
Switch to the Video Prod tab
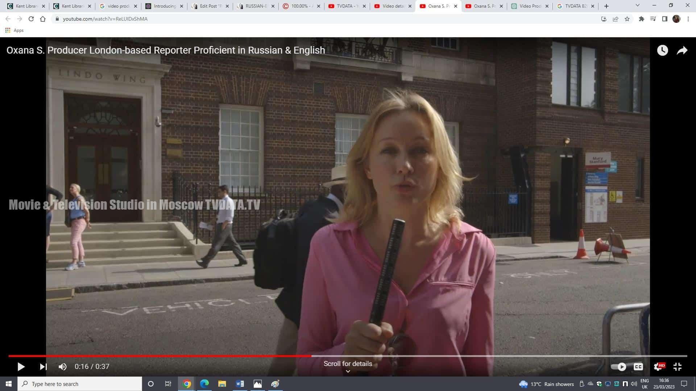pos(530,6)
